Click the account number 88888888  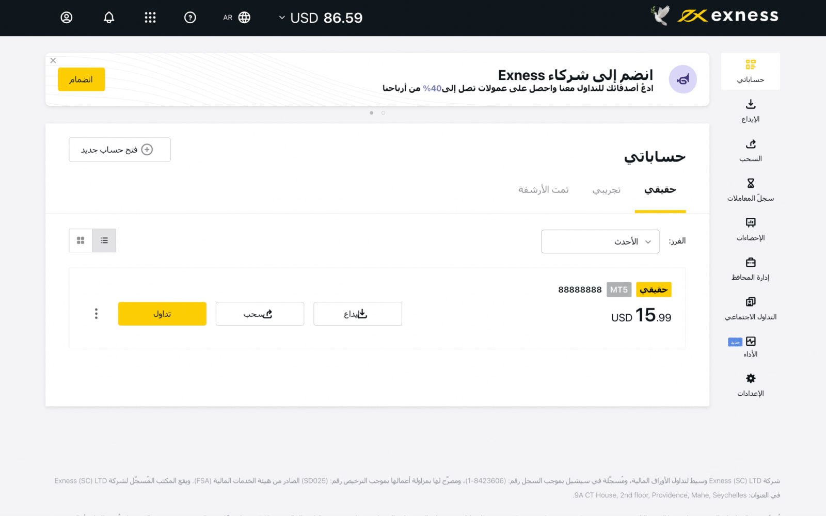580,290
